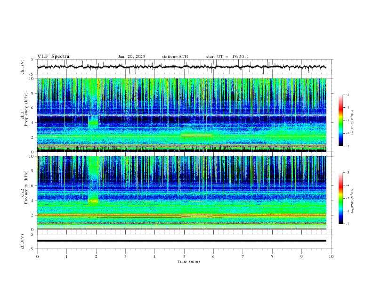Click time axis tick label "3"
Screen dimensions: 373x288
coord(125,256)
